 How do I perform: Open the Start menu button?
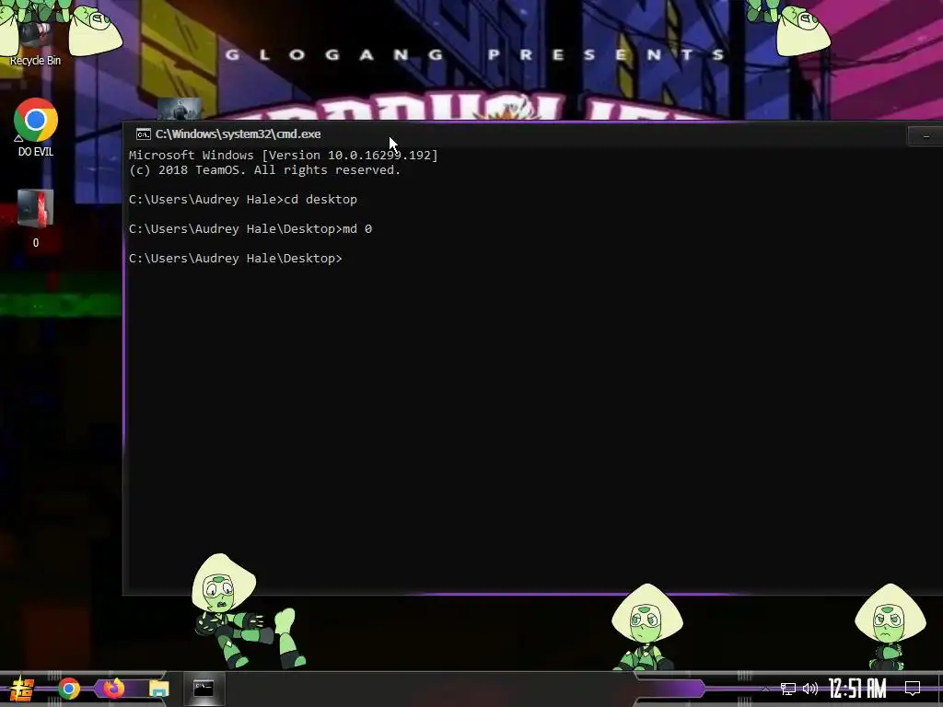pos(22,689)
